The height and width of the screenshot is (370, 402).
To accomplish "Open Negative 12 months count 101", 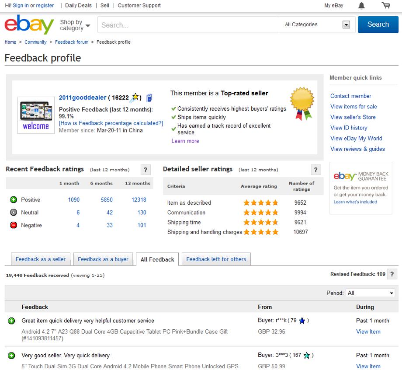I will tap(142, 225).
